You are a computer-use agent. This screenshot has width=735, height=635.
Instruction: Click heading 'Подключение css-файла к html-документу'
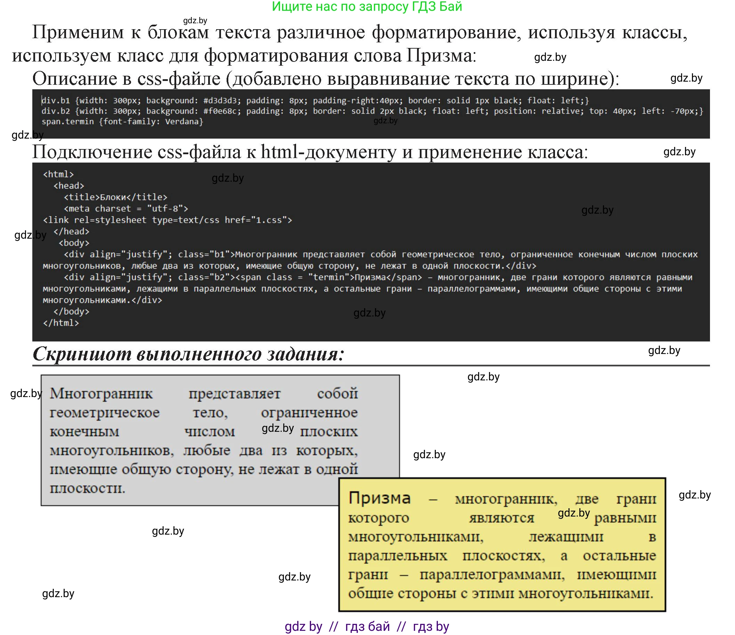pos(248,152)
